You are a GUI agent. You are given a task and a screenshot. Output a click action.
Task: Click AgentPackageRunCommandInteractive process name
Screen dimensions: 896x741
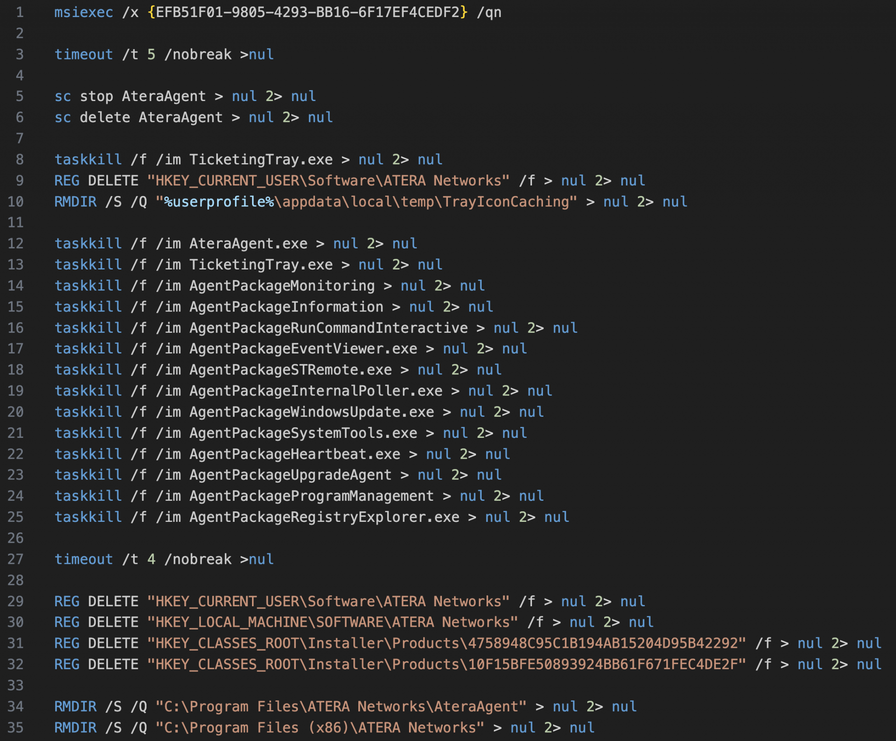point(328,328)
